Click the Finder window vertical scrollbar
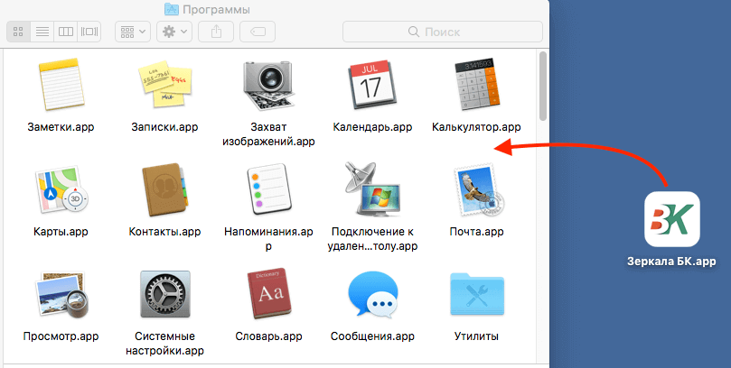 click(543, 87)
